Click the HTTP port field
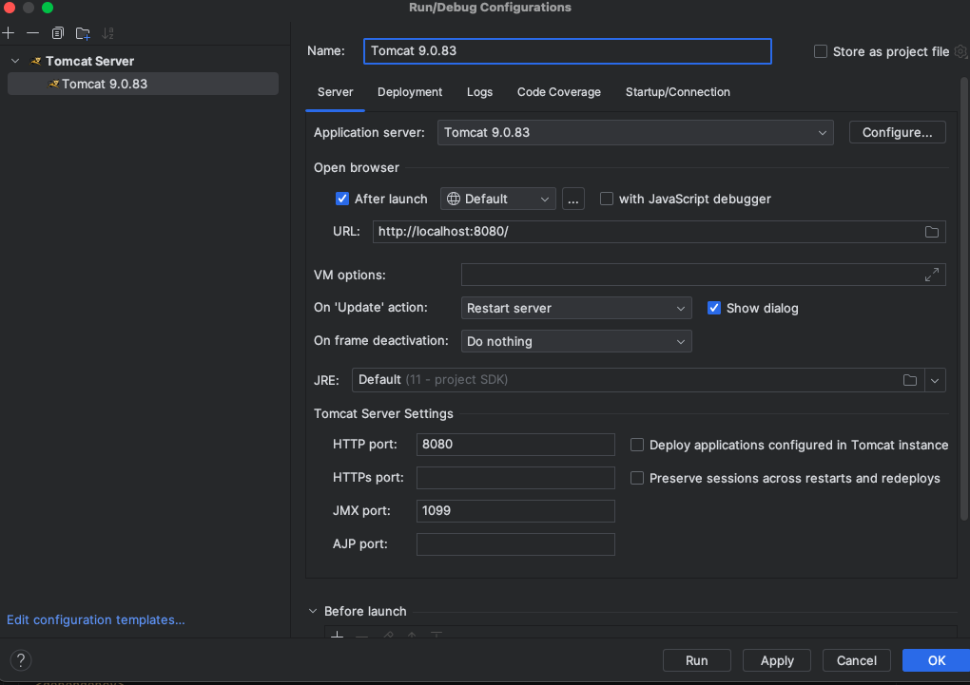 point(515,444)
